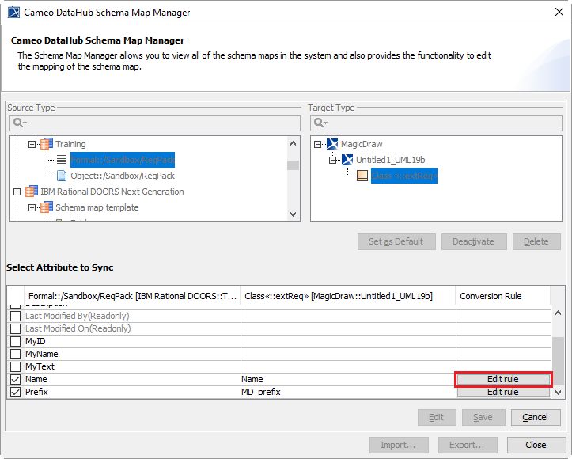Select Class «::extReq» in target tree
The width and height of the screenshot is (572, 459).
pos(404,176)
